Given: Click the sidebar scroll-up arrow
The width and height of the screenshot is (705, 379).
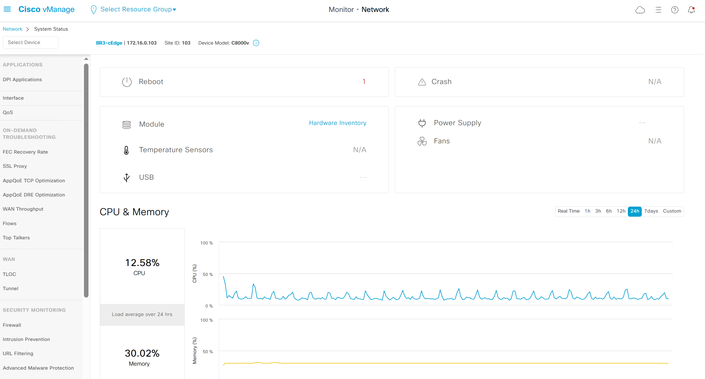Looking at the screenshot, I should click(86, 59).
